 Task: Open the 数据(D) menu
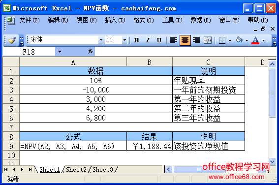[x=201, y=20]
